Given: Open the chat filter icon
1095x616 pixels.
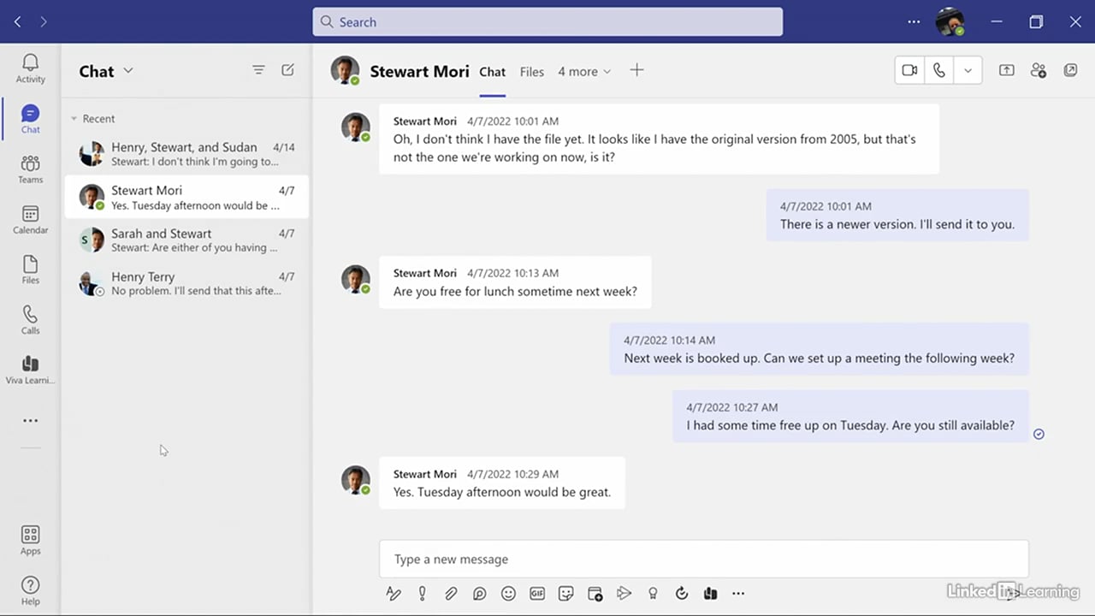Looking at the screenshot, I should point(258,70).
